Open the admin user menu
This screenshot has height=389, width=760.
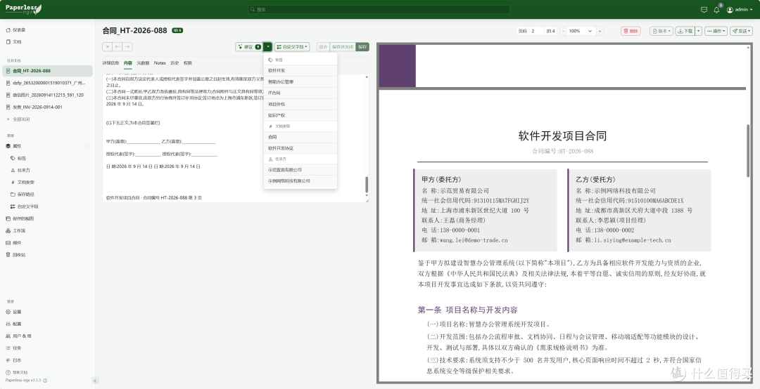tap(740, 10)
